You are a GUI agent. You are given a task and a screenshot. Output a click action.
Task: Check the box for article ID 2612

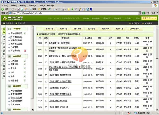tap(46, 82)
